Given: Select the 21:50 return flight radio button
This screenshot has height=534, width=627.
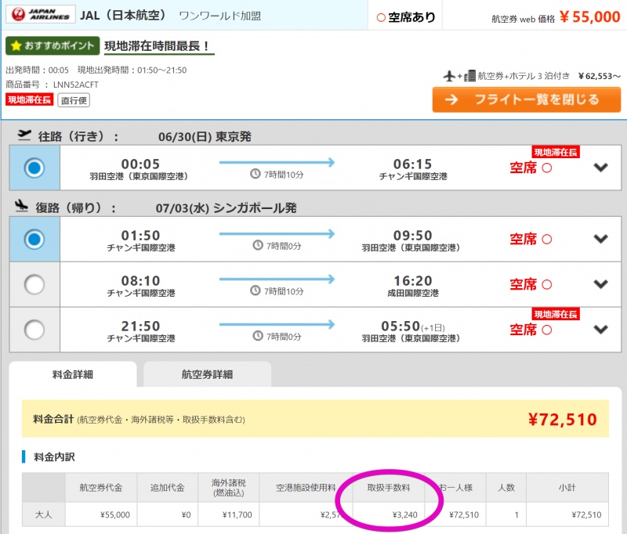Looking at the screenshot, I should tap(34, 330).
